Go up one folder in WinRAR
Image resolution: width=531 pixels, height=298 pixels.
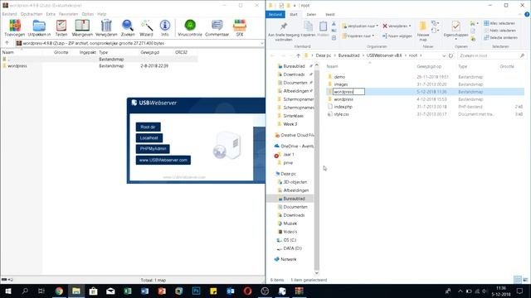tap(7, 43)
